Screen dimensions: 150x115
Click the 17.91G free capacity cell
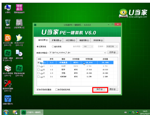(x=89, y=70)
